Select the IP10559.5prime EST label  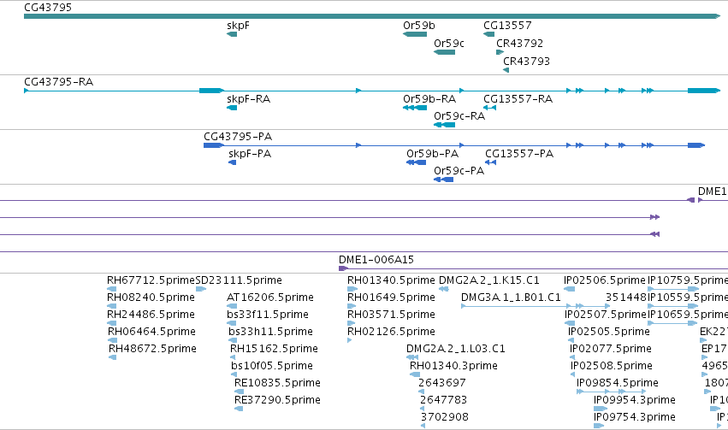(688, 297)
